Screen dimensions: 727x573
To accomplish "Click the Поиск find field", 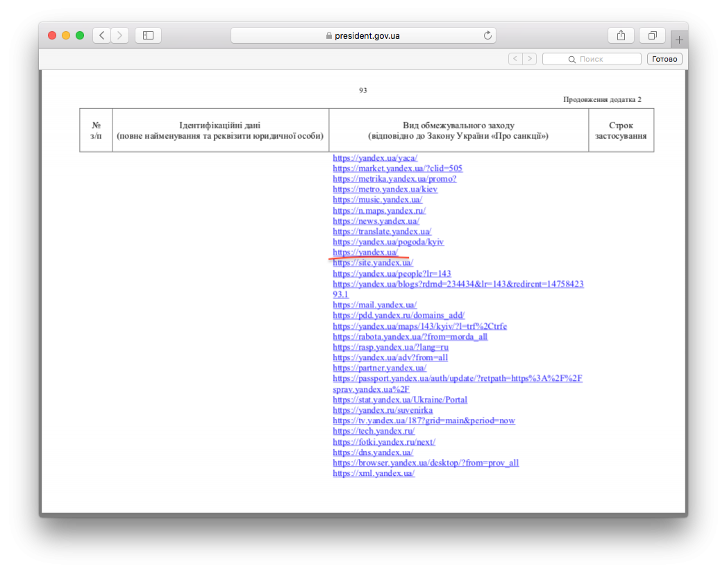I will [592, 59].
